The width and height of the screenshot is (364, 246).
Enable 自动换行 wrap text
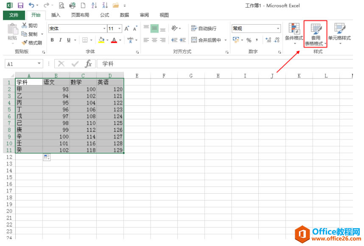click(204, 28)
